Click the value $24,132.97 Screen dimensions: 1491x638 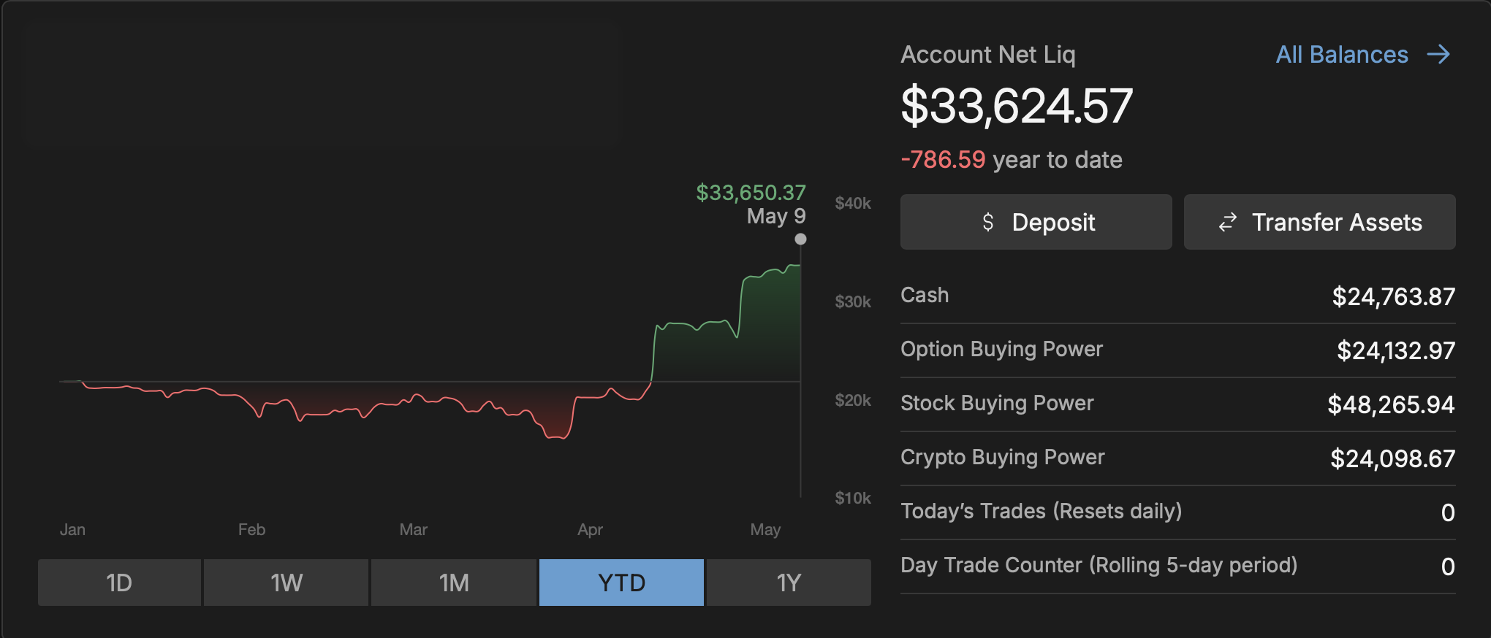point(1396,350)
